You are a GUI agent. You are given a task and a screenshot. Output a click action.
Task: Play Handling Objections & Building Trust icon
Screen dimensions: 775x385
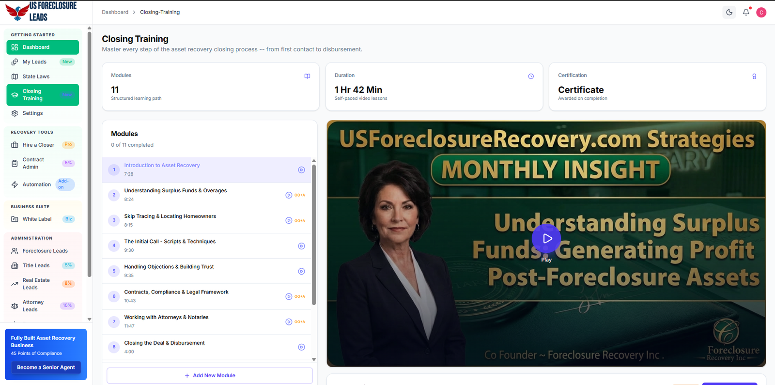click(x=301, y=271)
